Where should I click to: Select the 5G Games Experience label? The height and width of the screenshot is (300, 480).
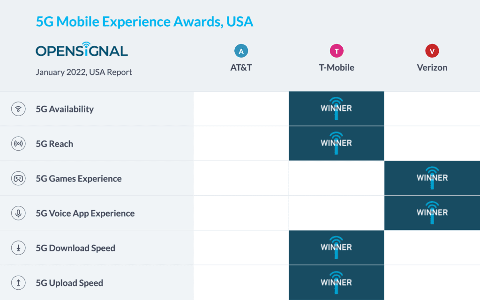pyautogui.click(x=78, y=178)
